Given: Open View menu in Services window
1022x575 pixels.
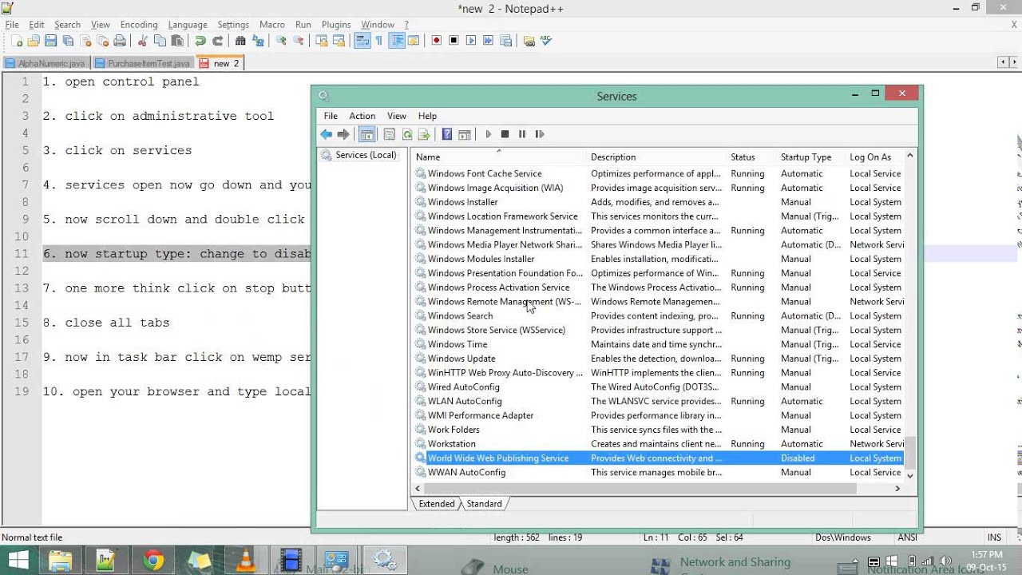Looking at the screenshot, I should [x=397, y=116].
